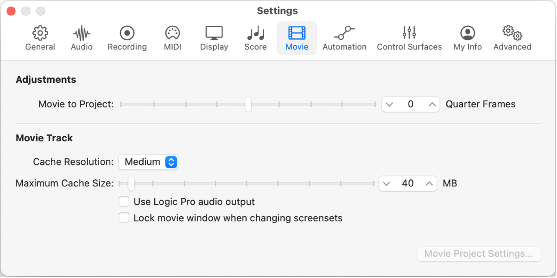The image size is (557, 278).
Task: Click the Maximum Cache Size slider handle
Action: [x=131, y=183]
